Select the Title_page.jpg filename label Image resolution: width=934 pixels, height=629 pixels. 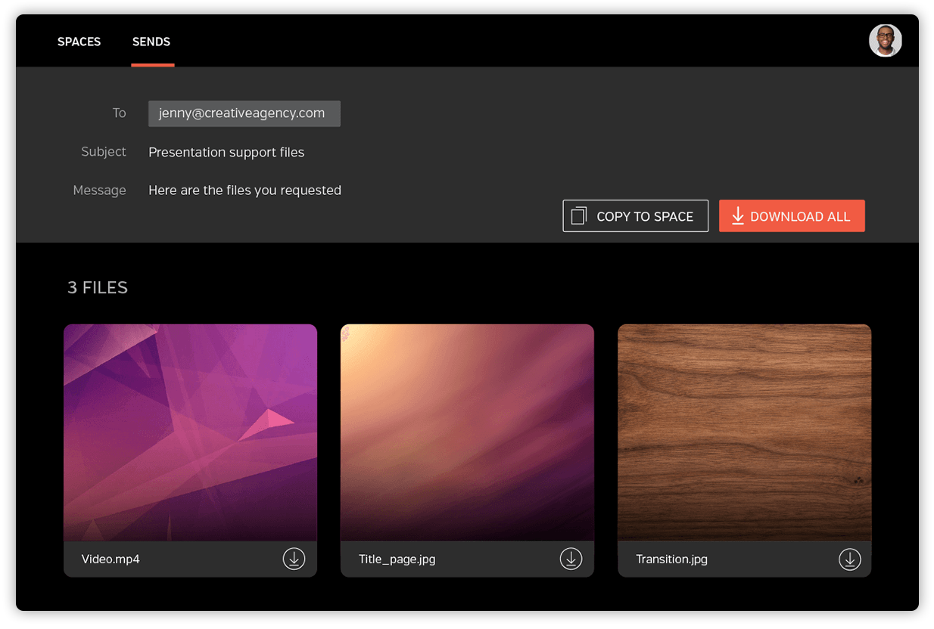[x=397, y=559]
